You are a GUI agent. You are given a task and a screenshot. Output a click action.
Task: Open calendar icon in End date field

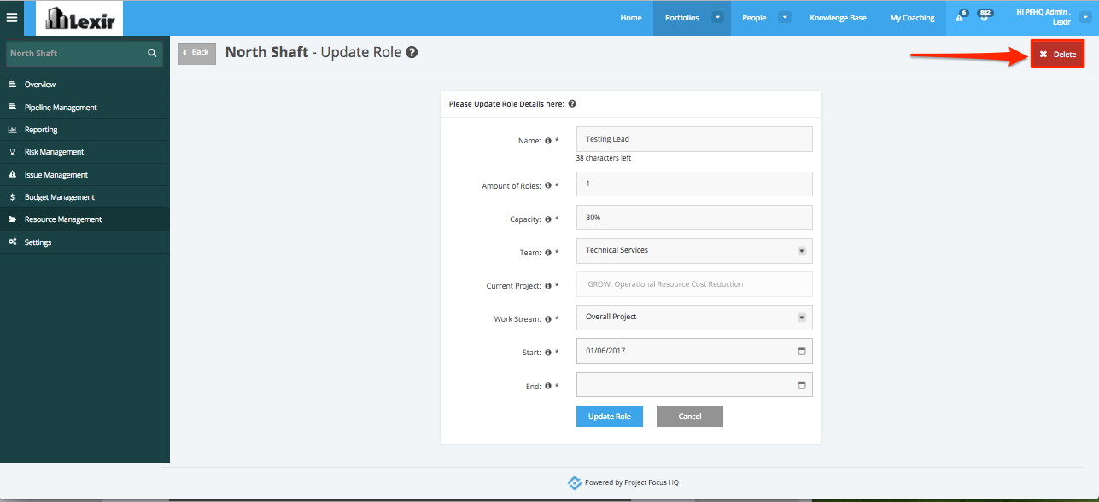pyautogui.click(x=802, y=385)
